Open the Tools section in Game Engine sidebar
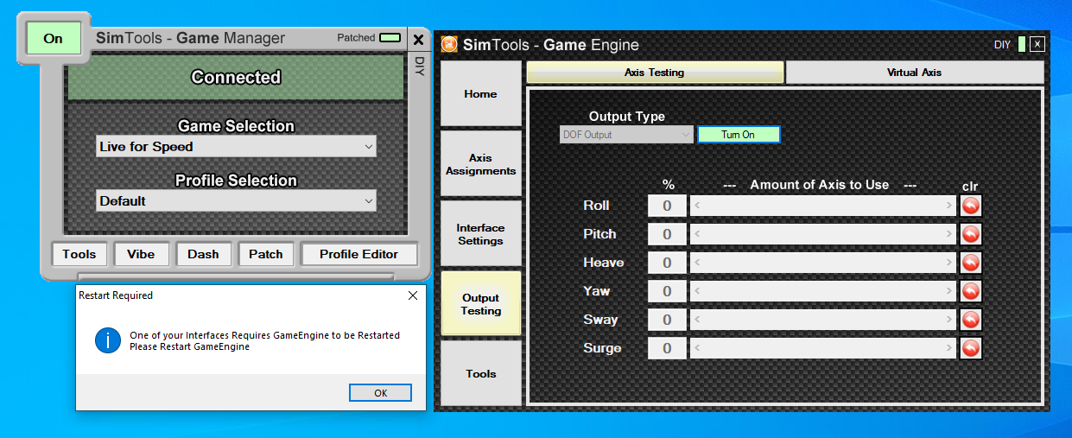1072x438 pixels. click(481, 374)
